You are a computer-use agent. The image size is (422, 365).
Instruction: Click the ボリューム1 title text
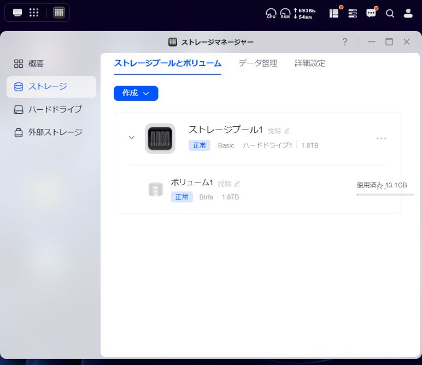pyautogui.click(x=192, y=182)
